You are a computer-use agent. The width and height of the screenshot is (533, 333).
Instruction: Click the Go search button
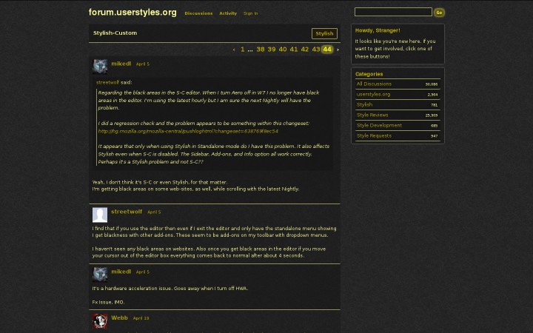[x=439, y=13]
